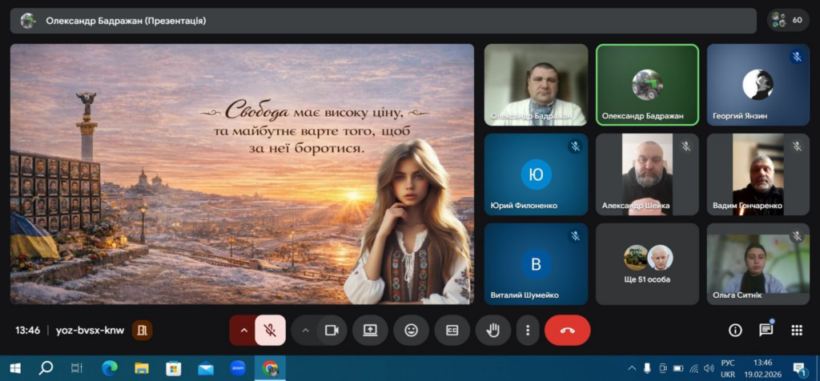Expand the video settings chevron
This screenshot has height=381, width=820.
click(x=305, y=330)
